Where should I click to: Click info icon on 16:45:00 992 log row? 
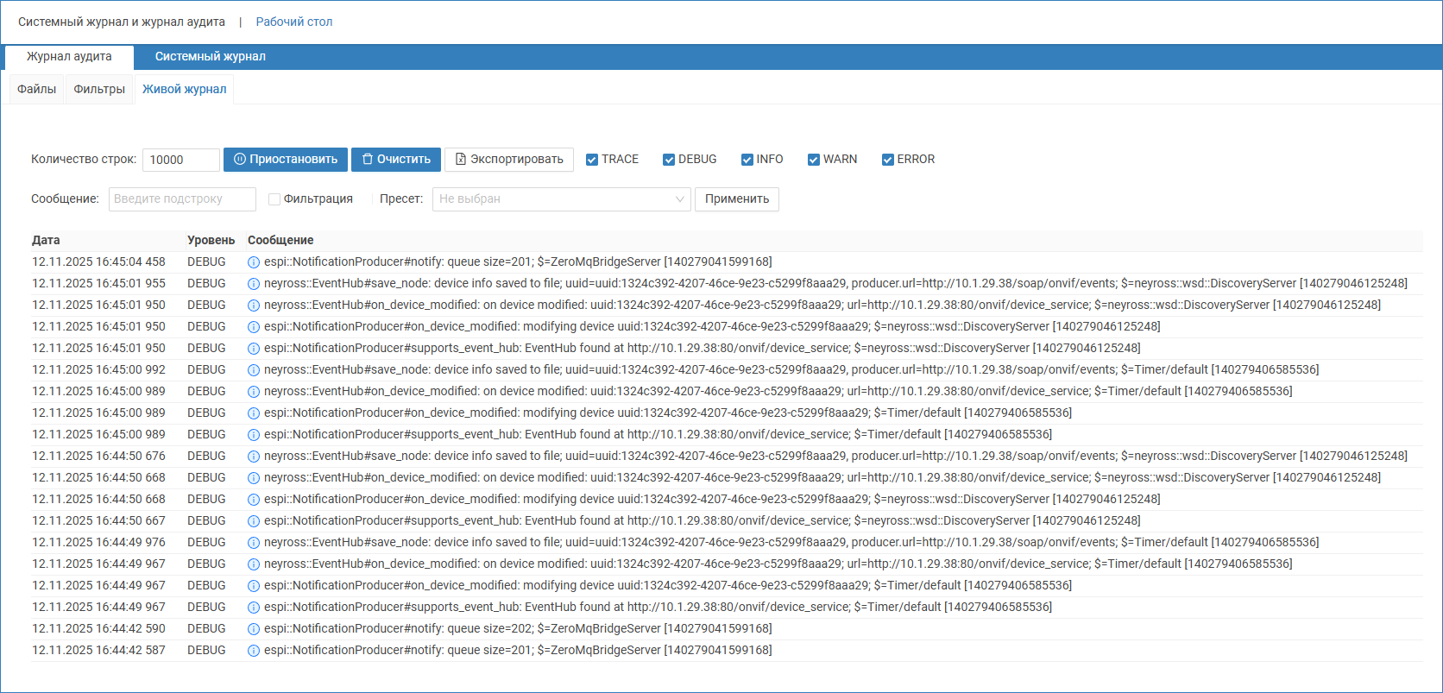click(x=254, y=370)
